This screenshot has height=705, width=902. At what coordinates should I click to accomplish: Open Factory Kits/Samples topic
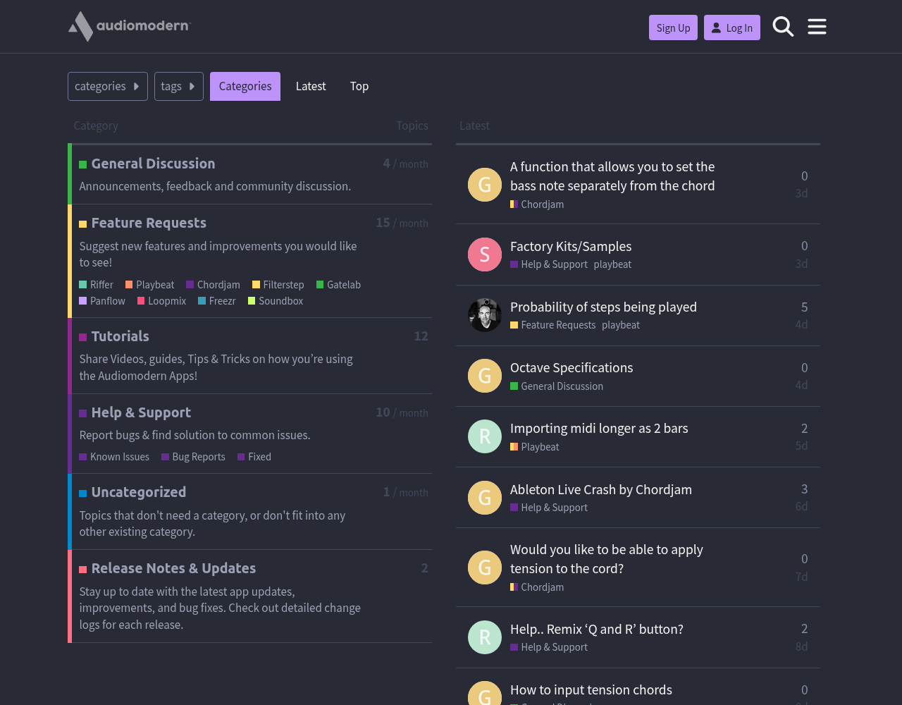pos(571,246)
